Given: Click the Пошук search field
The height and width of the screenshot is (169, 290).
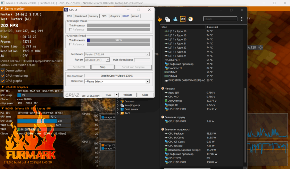Looking at the screenshot, I should [x=219, y=19].
